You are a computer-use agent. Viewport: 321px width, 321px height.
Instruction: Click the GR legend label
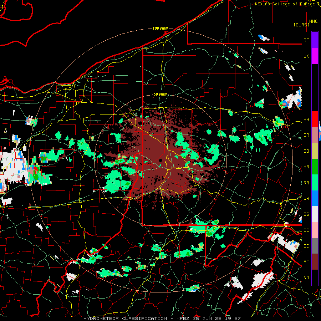click(x=306, y=135)
